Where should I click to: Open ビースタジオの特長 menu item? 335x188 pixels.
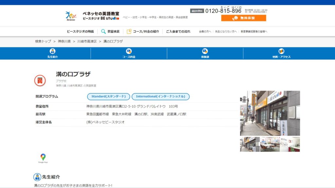(x=80, y=32)
